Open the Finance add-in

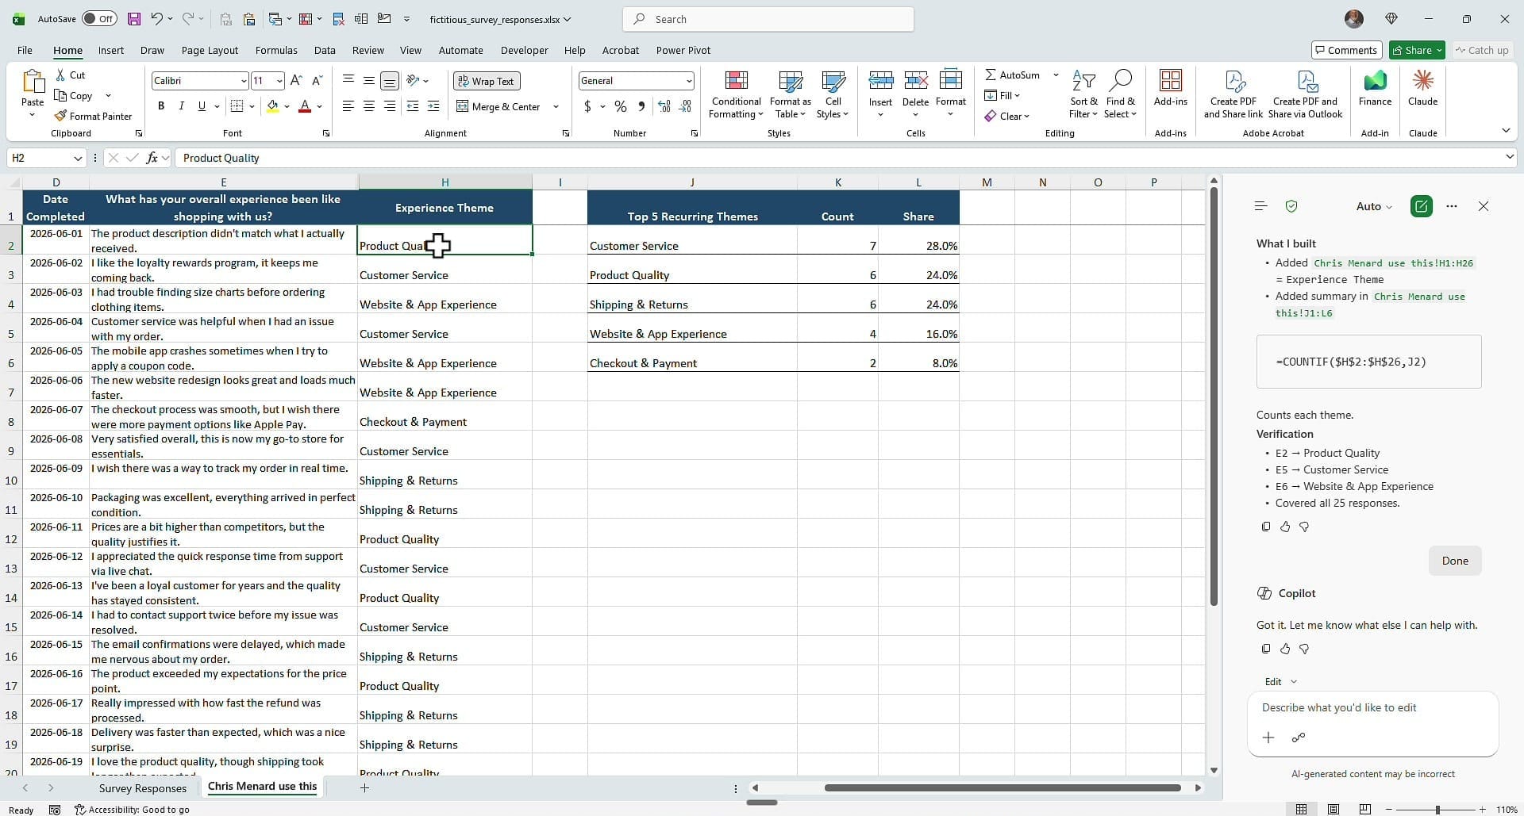[1375, 88]
